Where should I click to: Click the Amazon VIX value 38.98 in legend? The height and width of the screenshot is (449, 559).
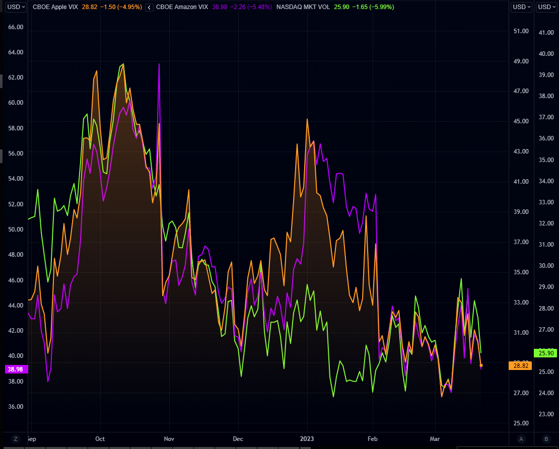coord(219,7)
